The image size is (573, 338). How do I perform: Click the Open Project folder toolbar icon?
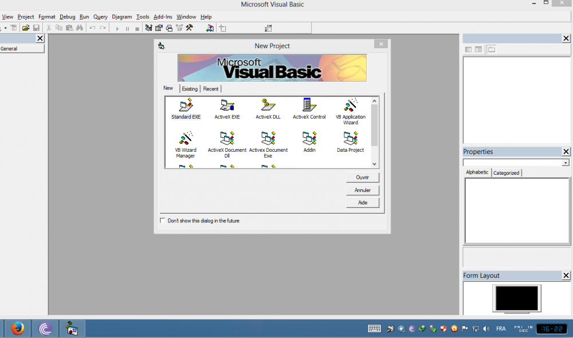(26, 27)
